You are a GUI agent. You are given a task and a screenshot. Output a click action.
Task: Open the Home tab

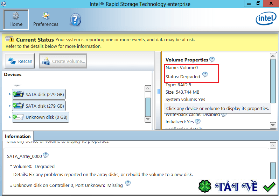pyautogui.click(x=16, y=20)
